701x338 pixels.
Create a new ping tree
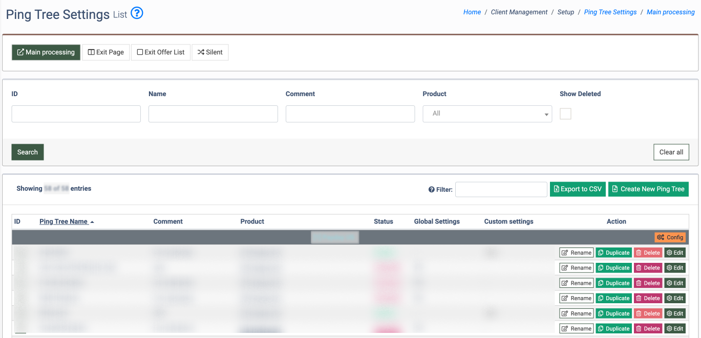(x=648, y=189)
